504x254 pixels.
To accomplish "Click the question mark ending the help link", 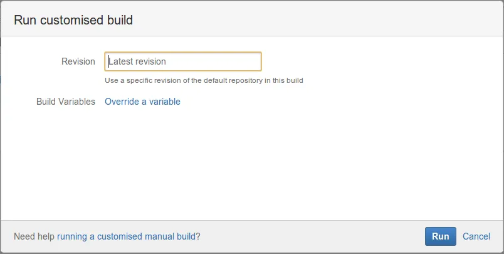I will [x=198, y=236].
